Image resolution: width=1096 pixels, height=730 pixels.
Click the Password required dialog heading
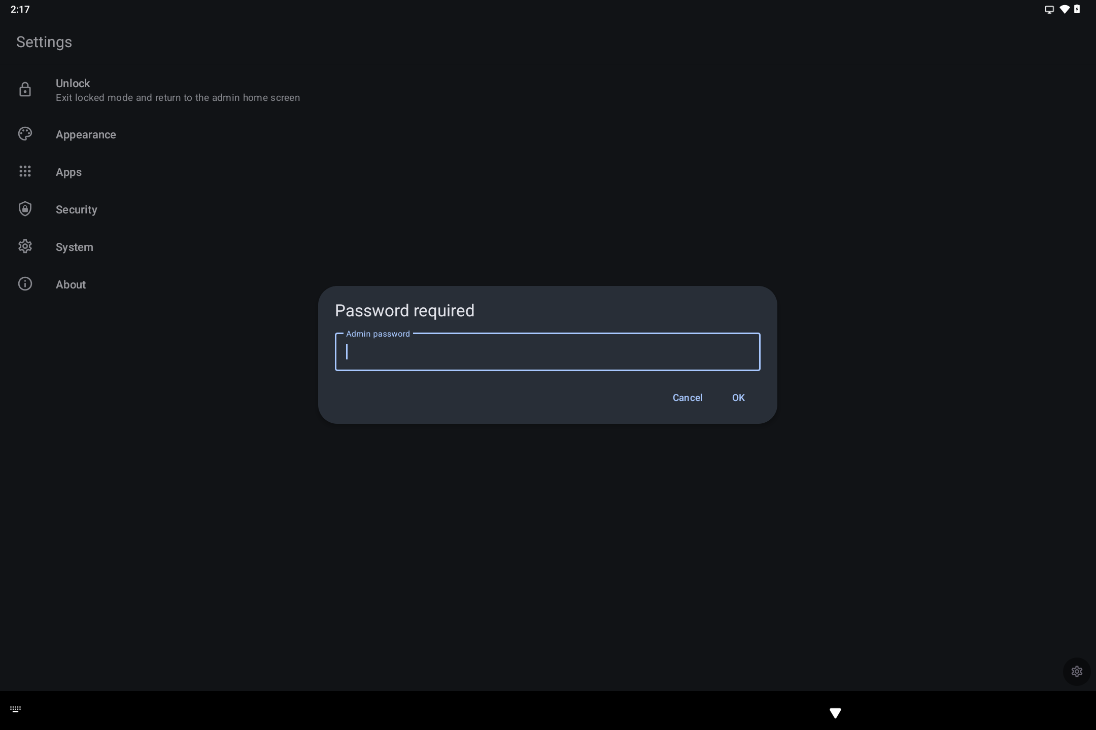404,310
